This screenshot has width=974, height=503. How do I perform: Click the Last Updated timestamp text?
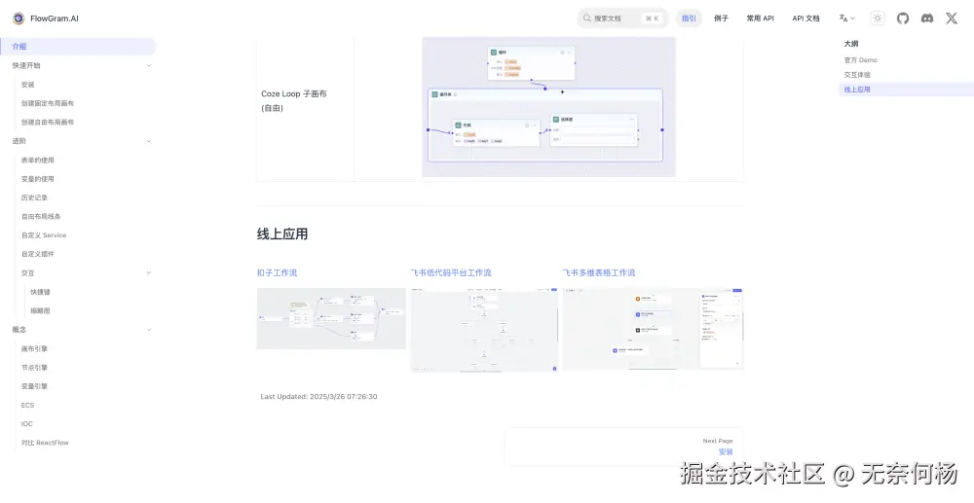click(318, 397)
